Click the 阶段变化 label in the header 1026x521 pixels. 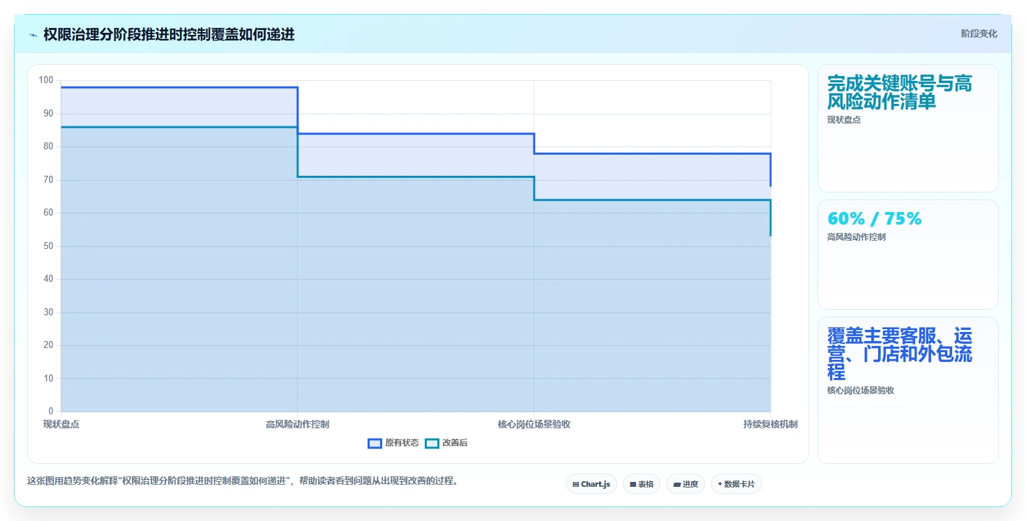pos(979,33)
